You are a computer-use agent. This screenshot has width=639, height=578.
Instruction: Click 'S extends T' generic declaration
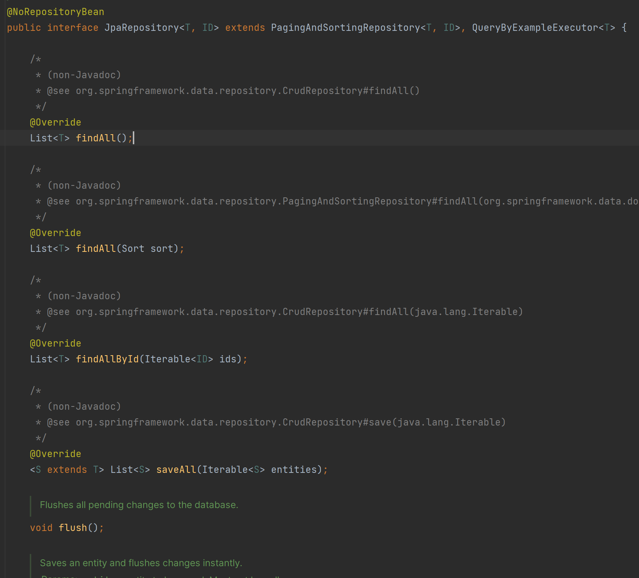(67, 470)
